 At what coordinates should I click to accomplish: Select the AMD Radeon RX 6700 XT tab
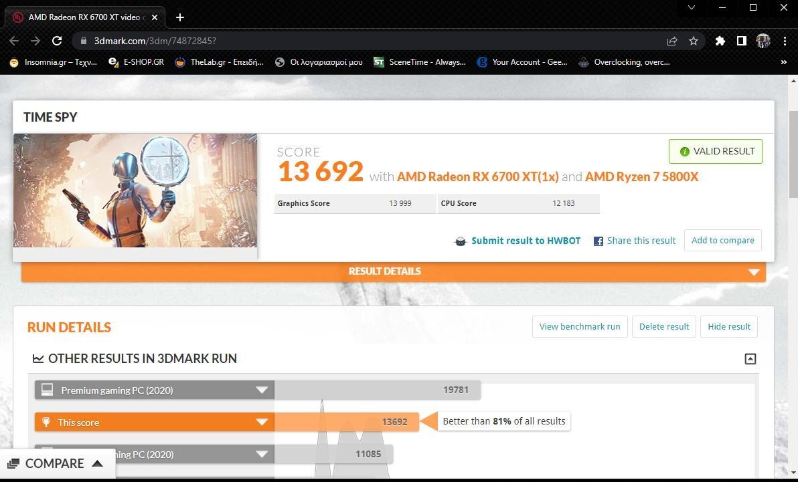[x=85, y=17]
